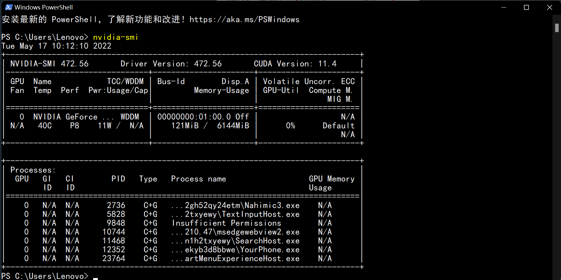561x280 pixels.
Task: Close the Windows PowerShell window
Action: pyautogui.click(x=550, y=7)
